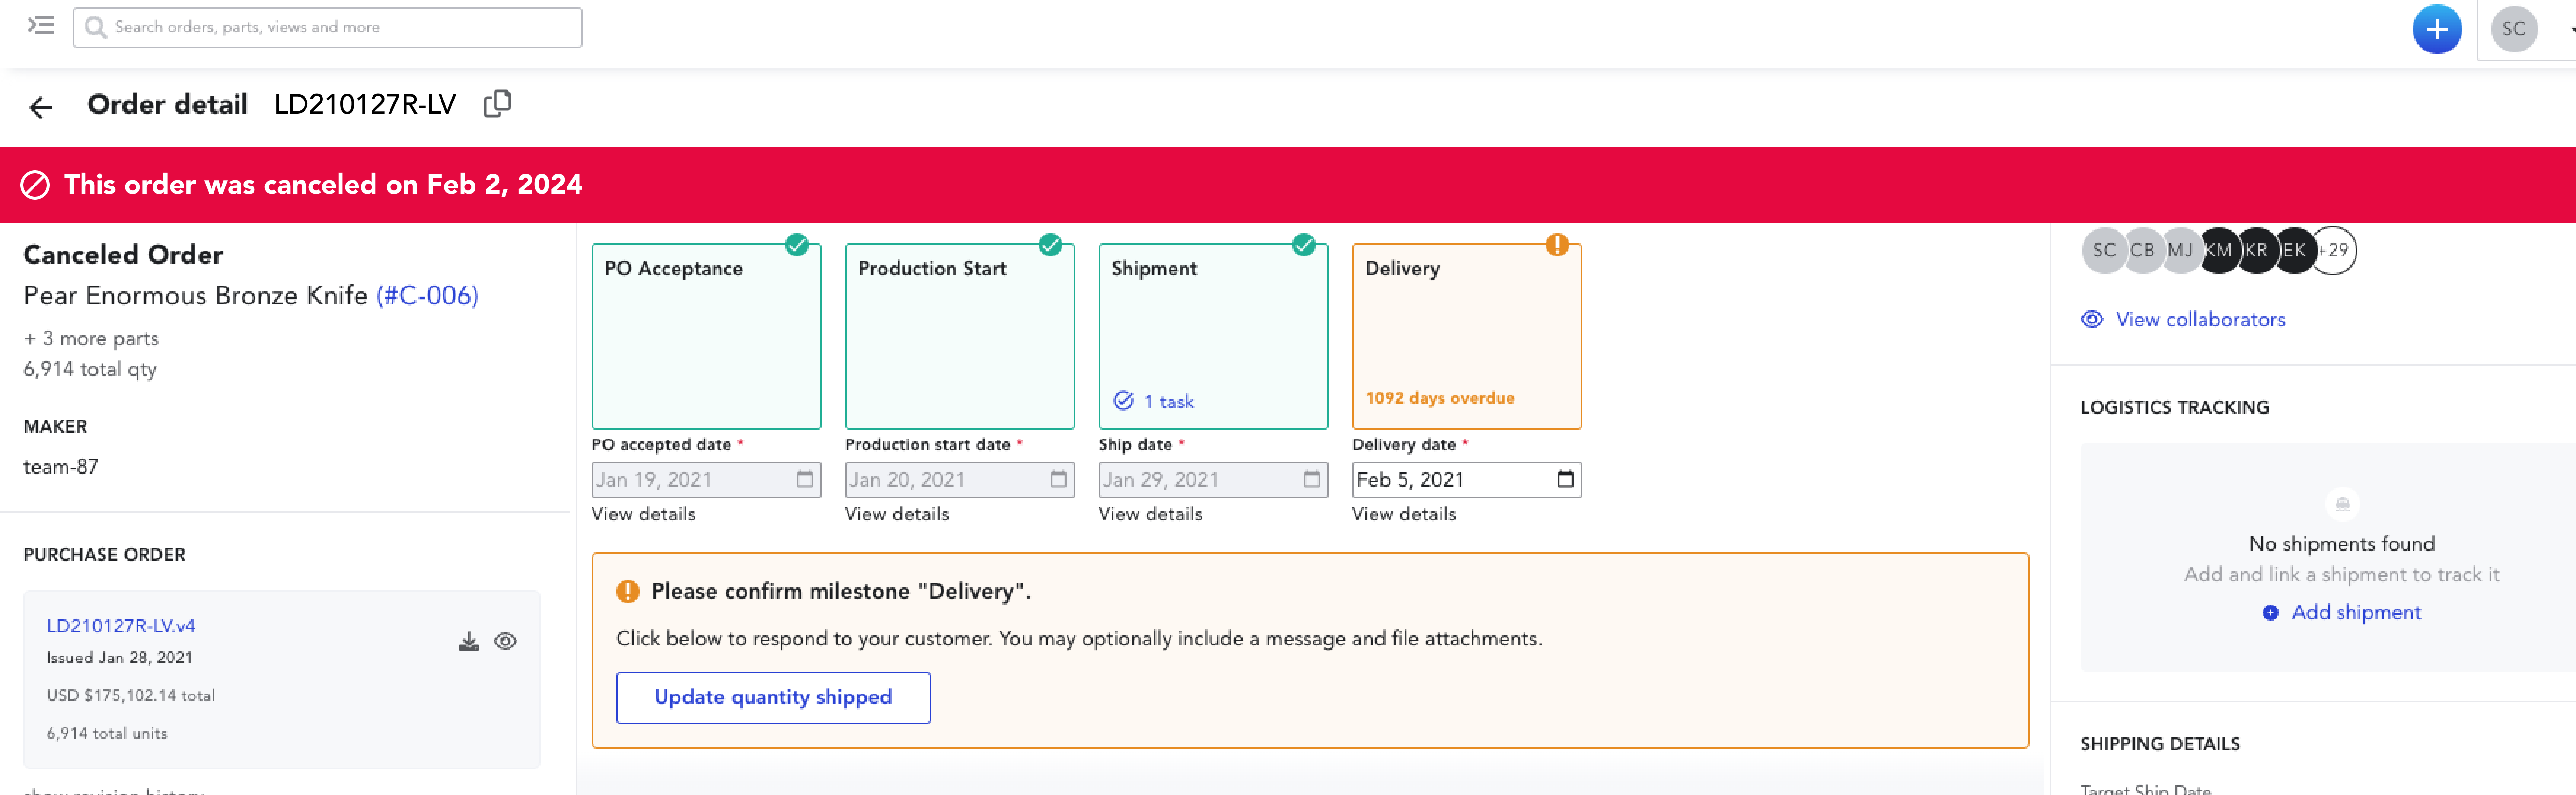Click the EK collaborator avatar

pos(2294,250)
